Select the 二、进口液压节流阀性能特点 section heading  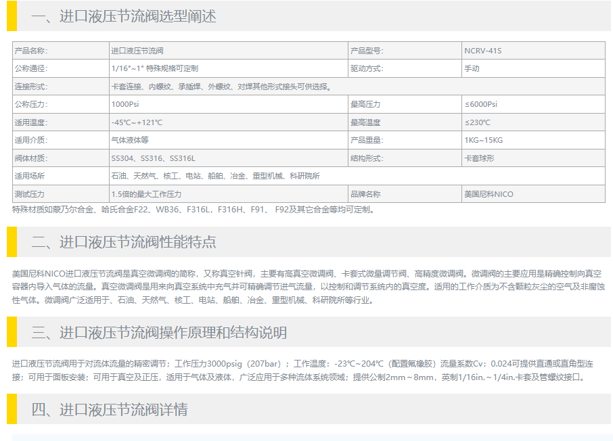(124, 242)
